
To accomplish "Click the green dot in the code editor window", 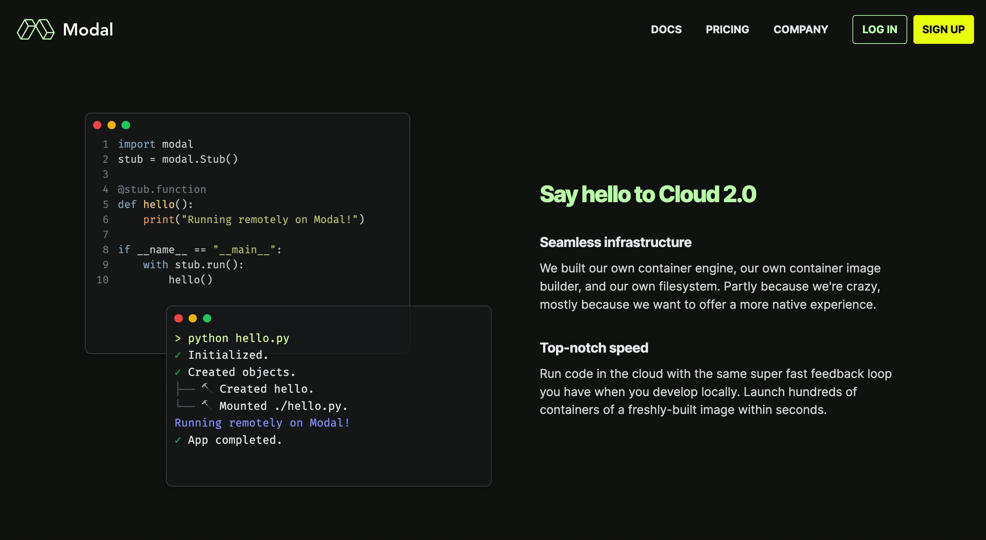I will [x=126, y=125].
